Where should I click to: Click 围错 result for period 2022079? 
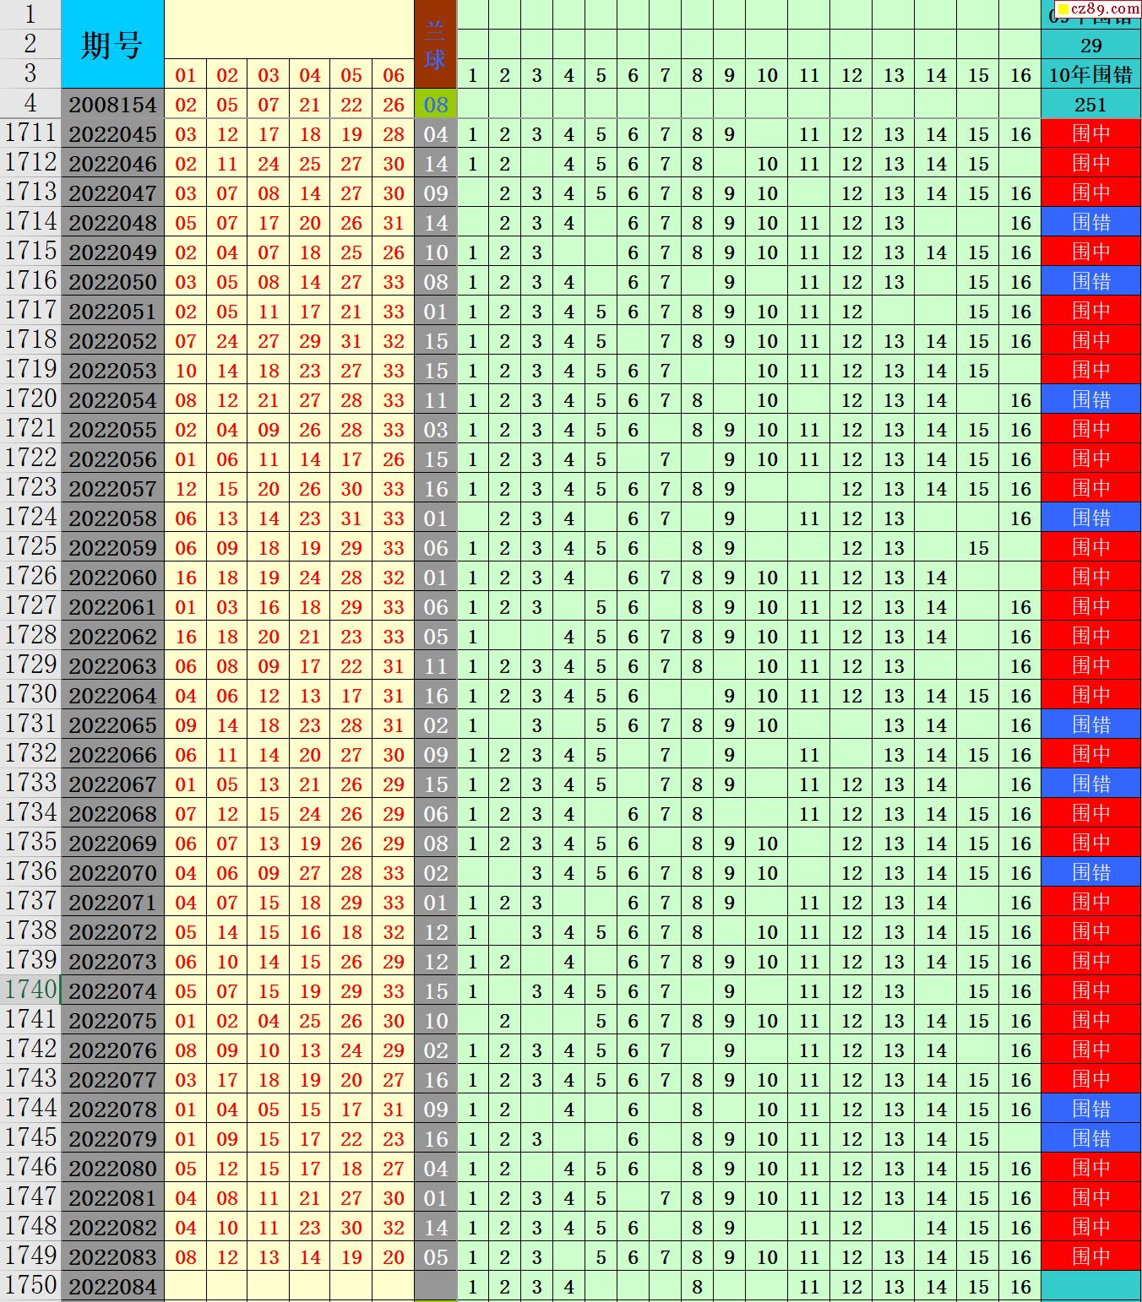(x=1090, y=1139)
